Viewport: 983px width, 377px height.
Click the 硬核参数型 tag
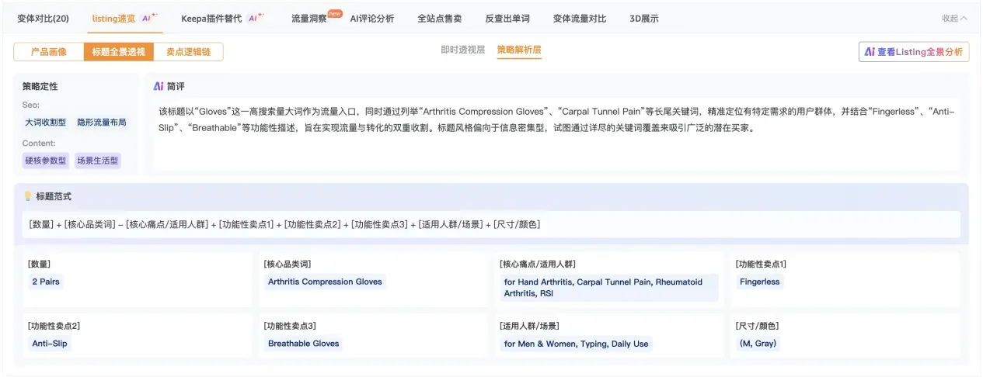tap(45, 161)
